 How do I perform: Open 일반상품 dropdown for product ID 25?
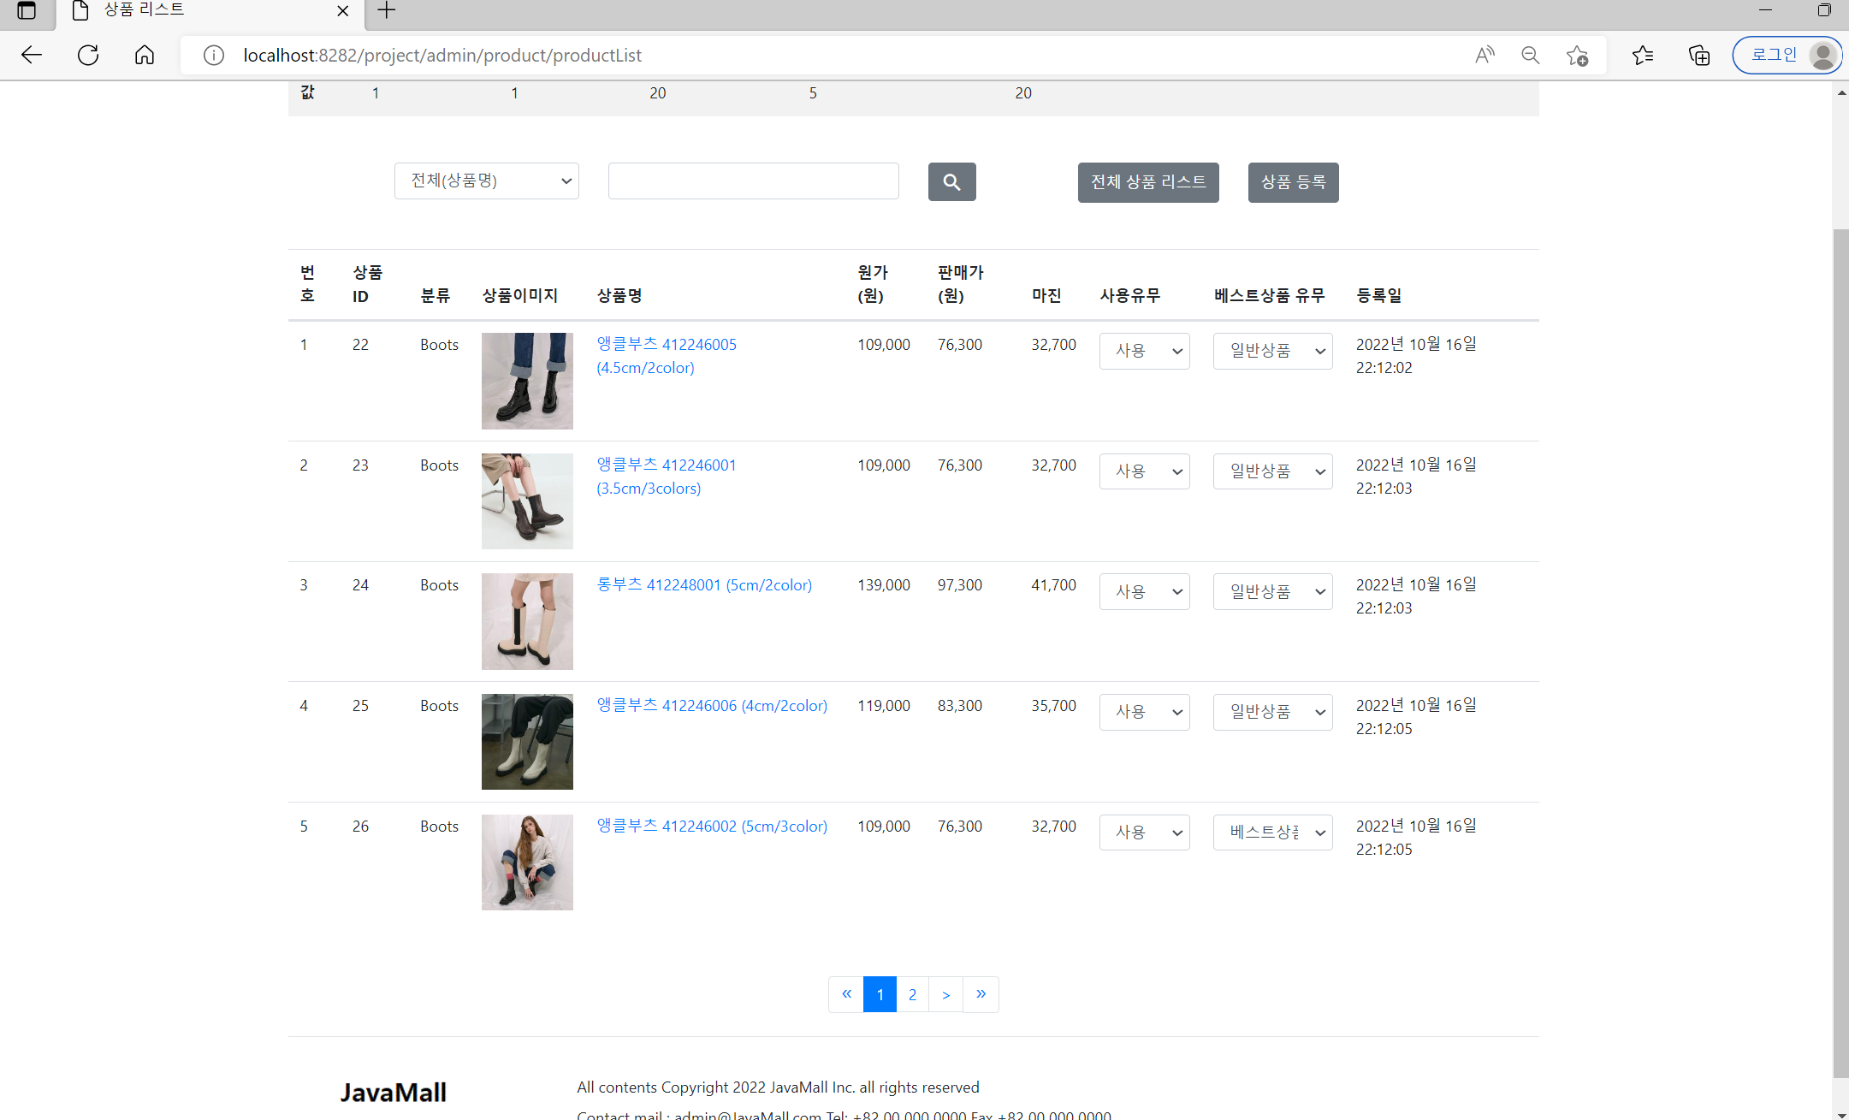(x=1272, y=712)
